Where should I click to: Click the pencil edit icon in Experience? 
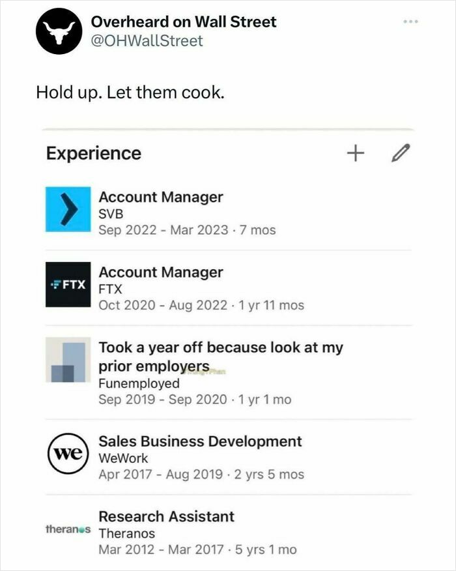[x=401, y=152]
